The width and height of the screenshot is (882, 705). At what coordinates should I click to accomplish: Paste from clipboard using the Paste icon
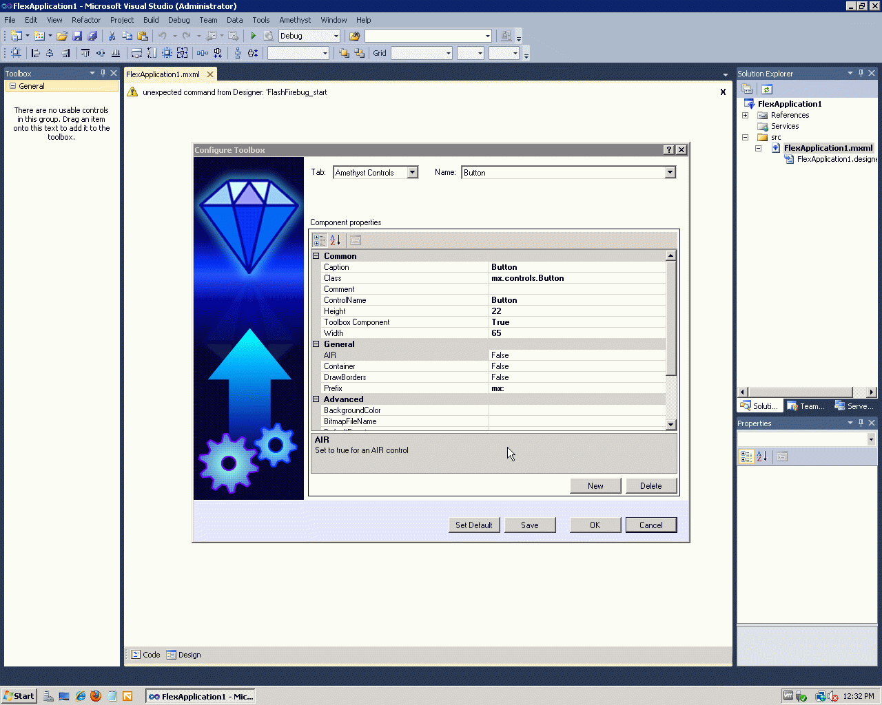(x=143, y=36)
